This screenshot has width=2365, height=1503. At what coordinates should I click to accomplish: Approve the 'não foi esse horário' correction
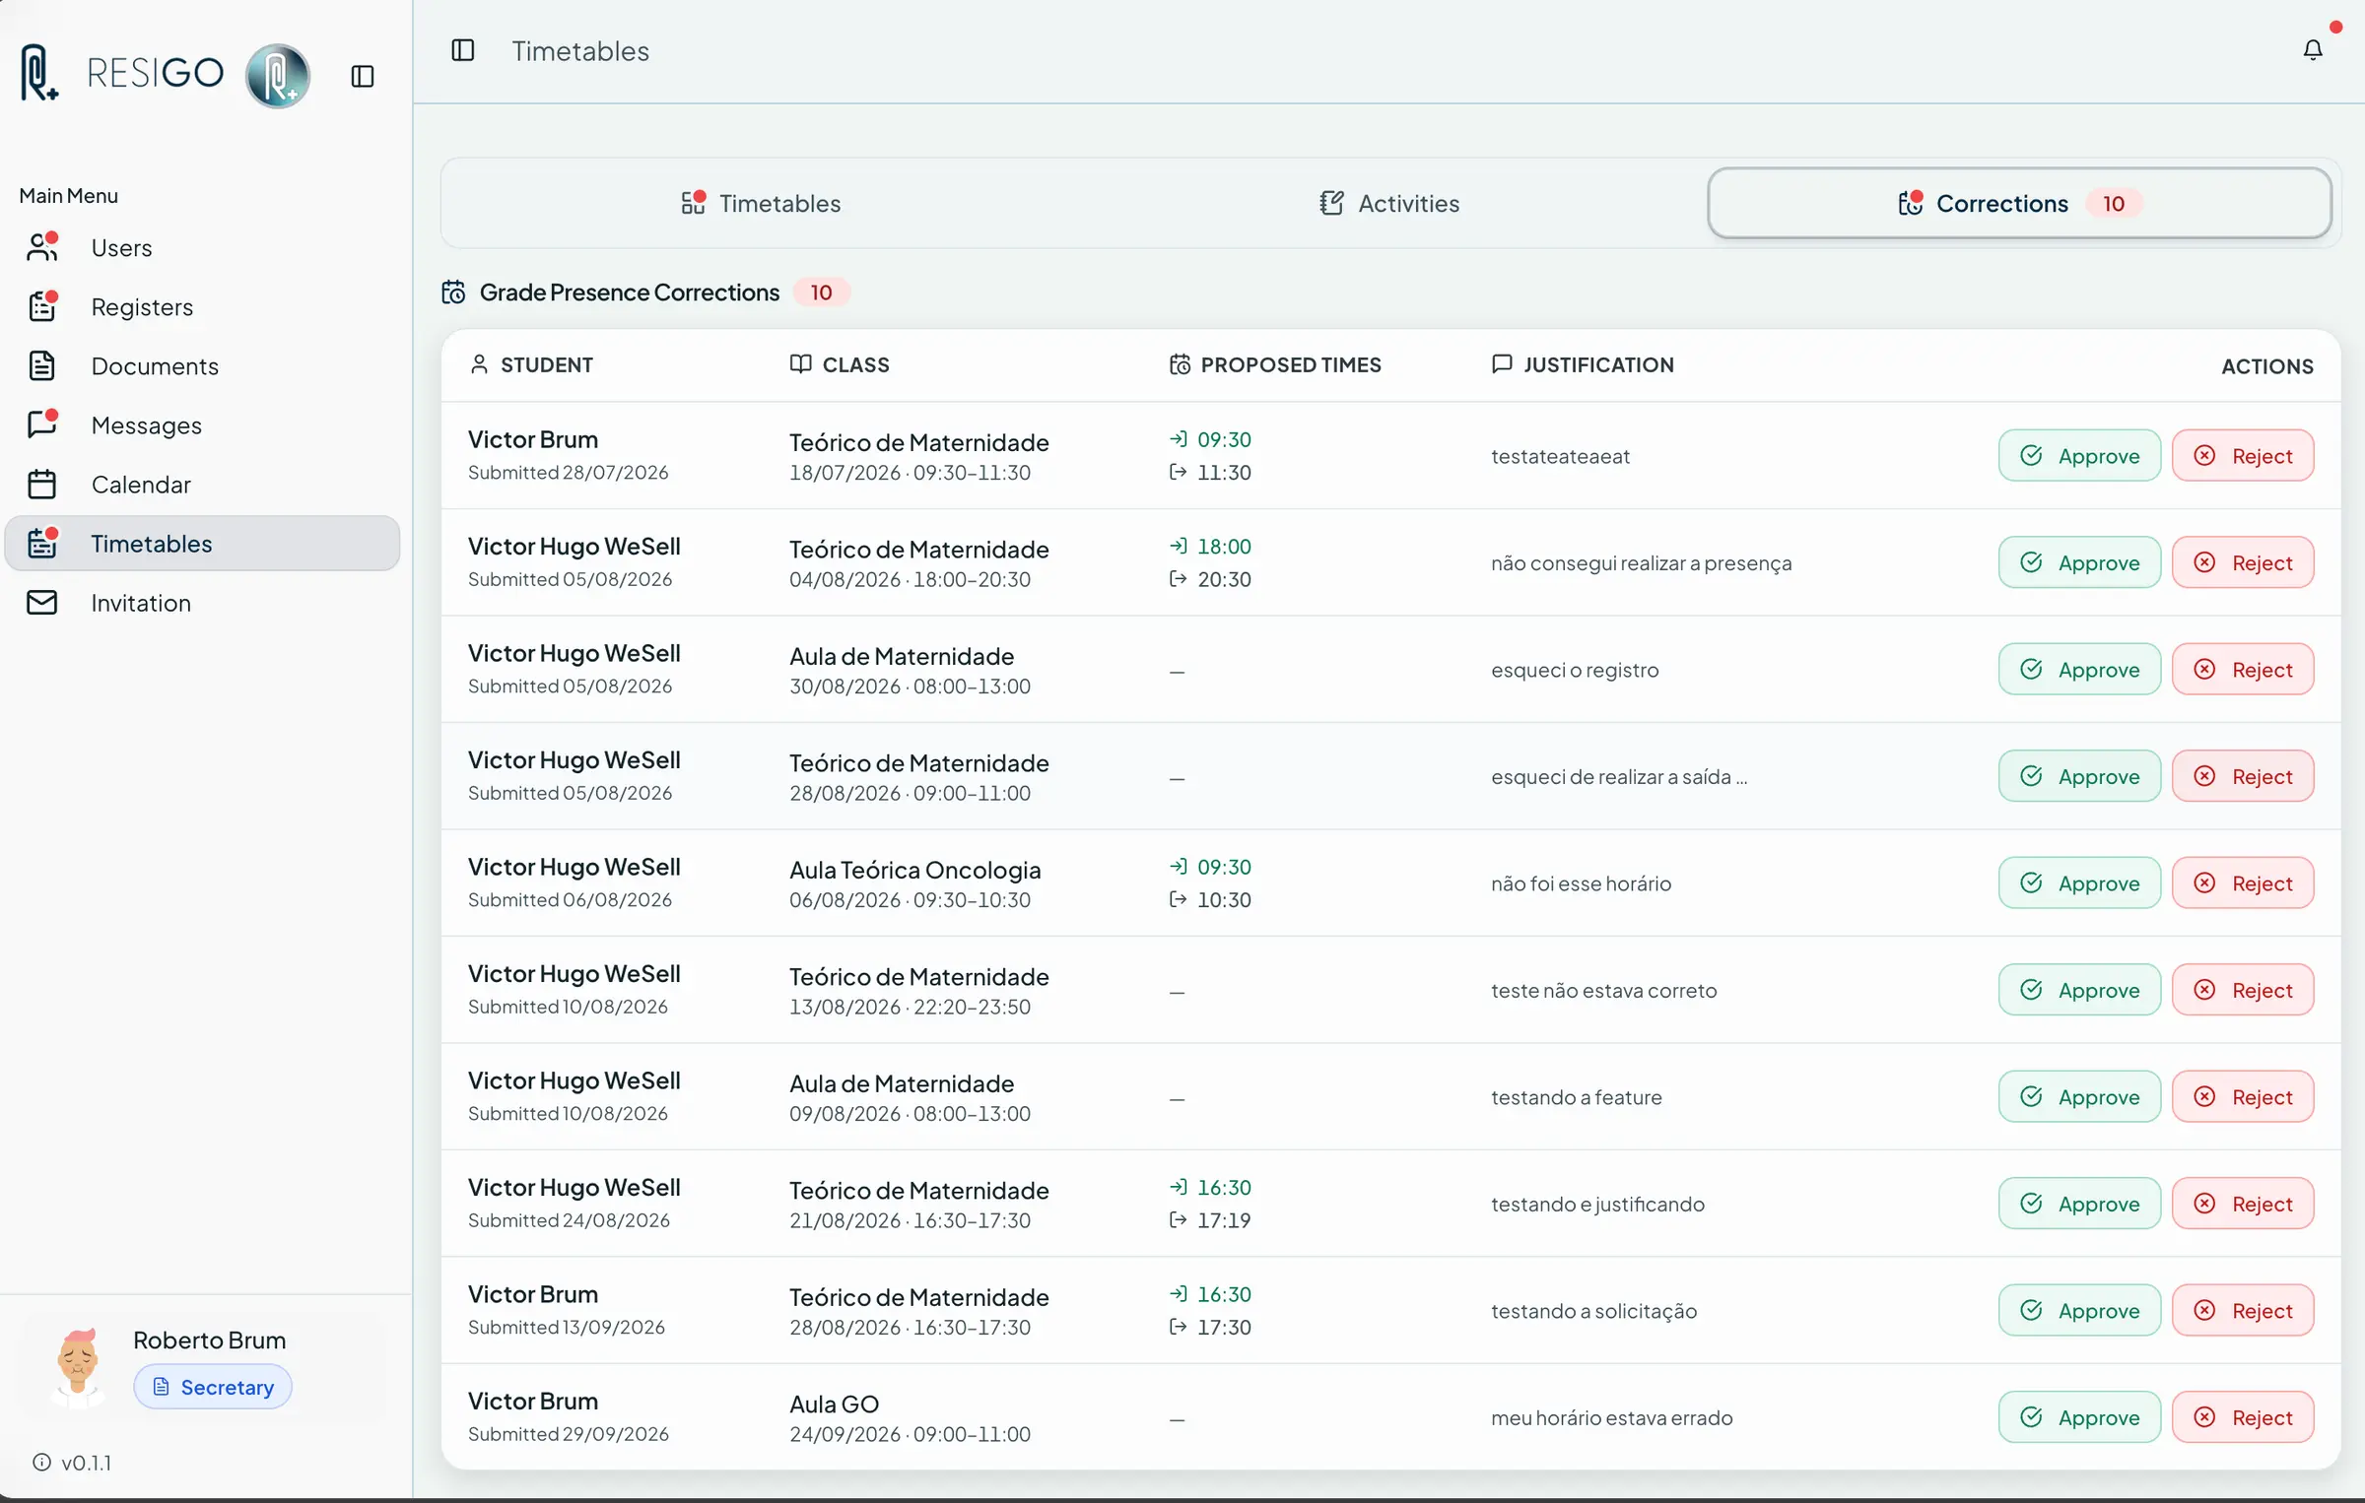[2079, 883]
